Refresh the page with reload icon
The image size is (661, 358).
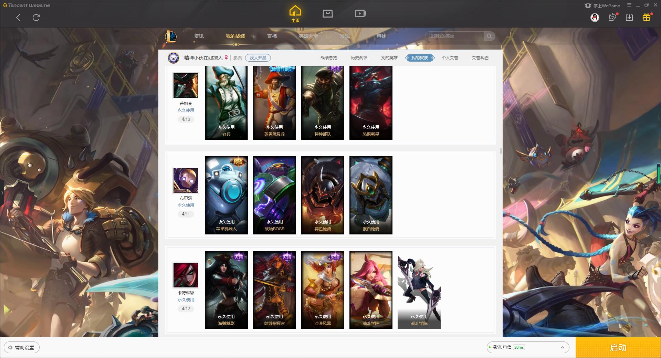tap(36, 18)
